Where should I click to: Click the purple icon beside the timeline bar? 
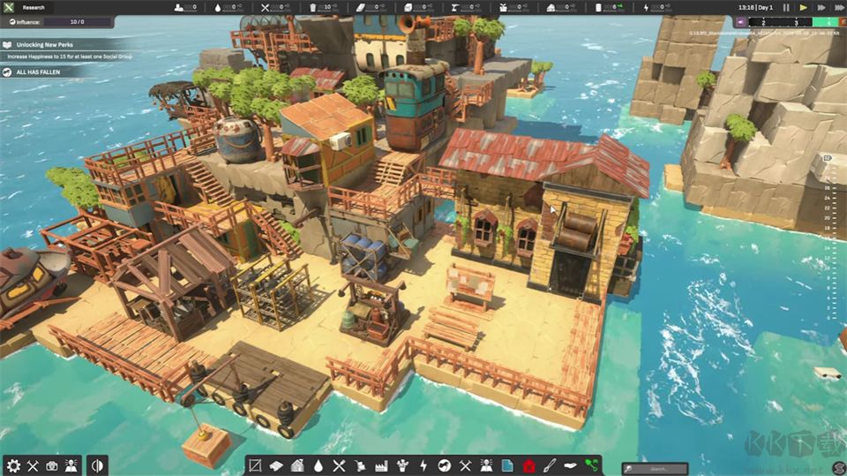(x=740, y=22)
